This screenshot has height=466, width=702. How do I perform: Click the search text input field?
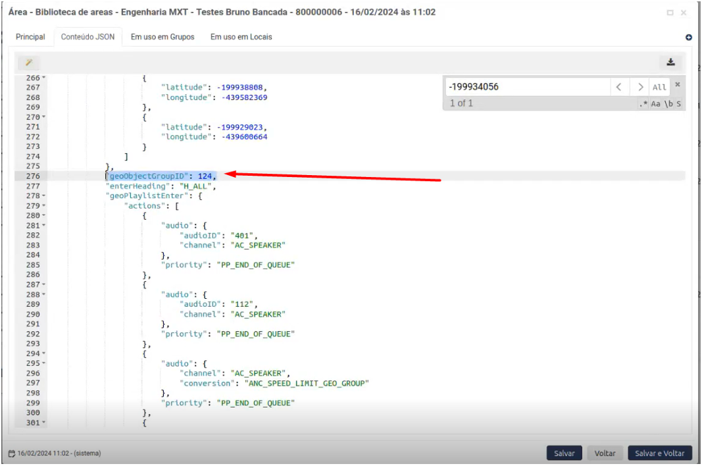point(526,87)
